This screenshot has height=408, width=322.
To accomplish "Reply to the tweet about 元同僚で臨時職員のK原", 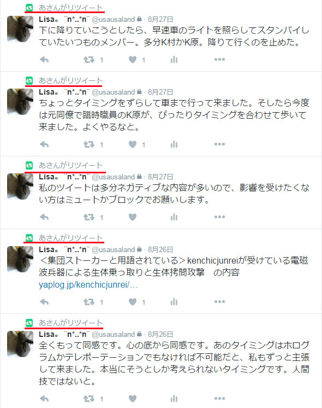I will [44, 144].
